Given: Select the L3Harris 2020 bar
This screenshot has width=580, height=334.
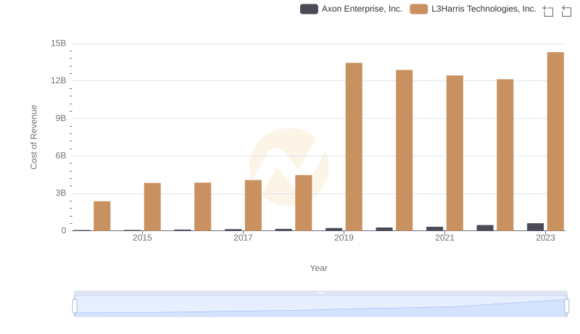Looking at the screenshot, I should [x=405, y=151].
